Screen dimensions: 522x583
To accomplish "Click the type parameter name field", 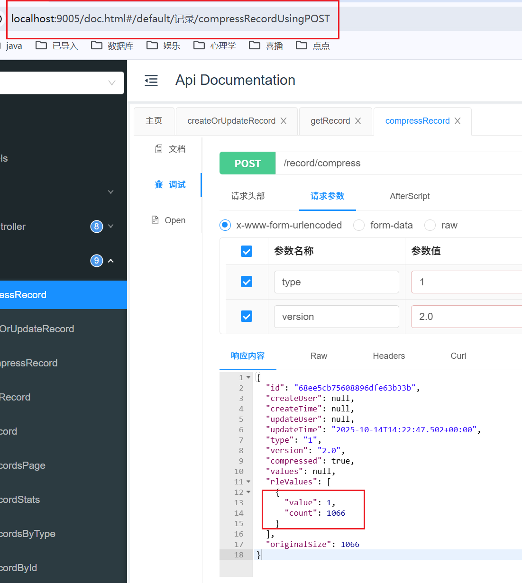I will click(337, 282).
